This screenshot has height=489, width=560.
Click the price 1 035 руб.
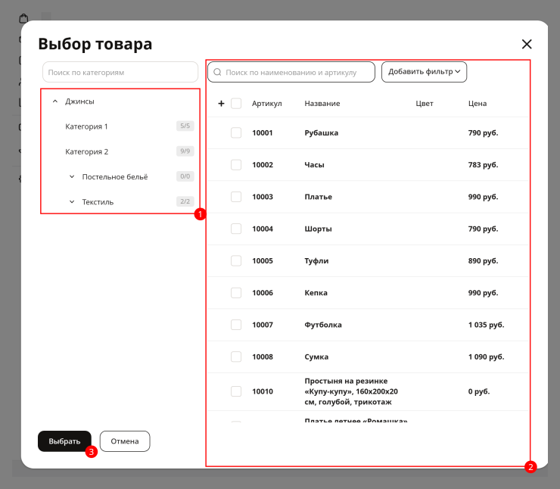coord(486,325)
